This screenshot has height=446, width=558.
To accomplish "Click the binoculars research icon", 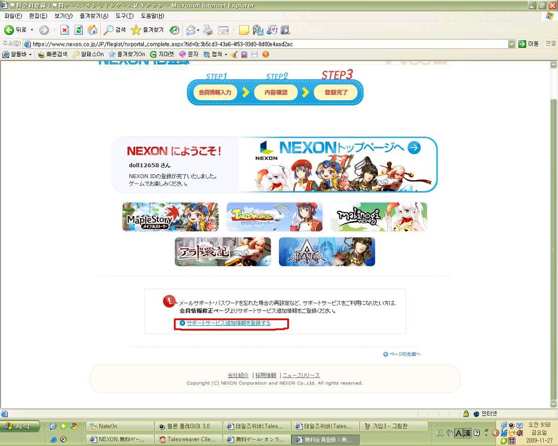I will [x=285, y=30].
